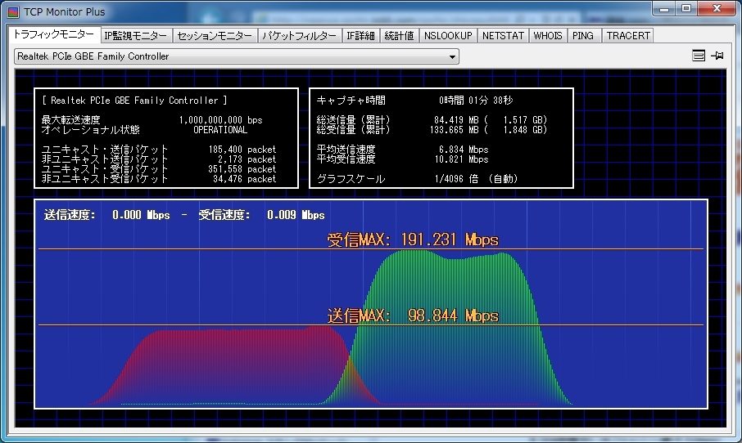Click the グラフスケール 1/4096 倍 row

(417, 179)
